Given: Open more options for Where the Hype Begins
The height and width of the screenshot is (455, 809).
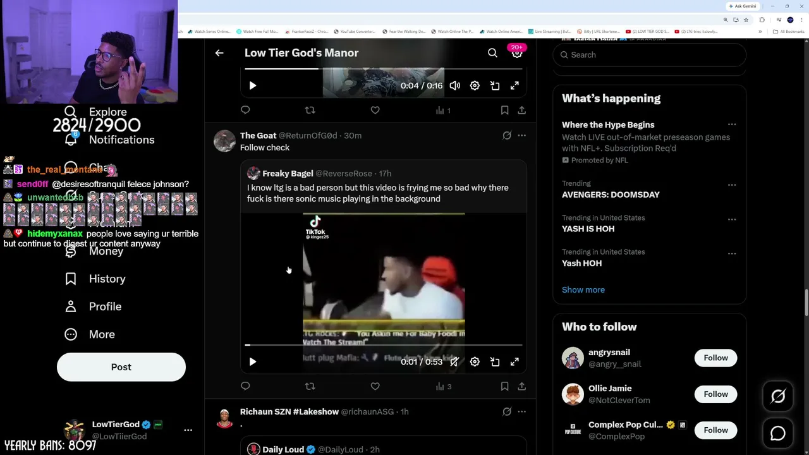Looking at the screenshot, I should [731, 124].
